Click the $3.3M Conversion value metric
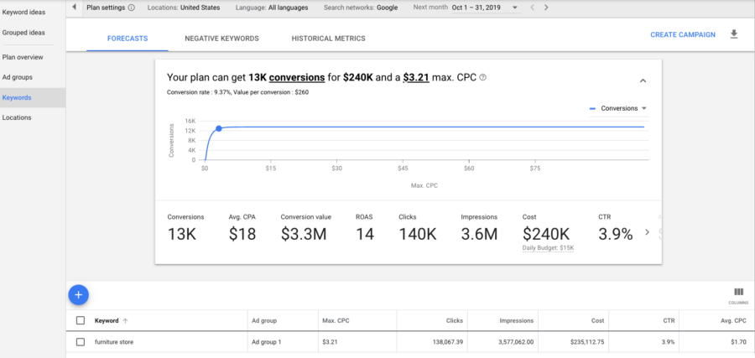755x358 pixels. click(x=306, y=228)
